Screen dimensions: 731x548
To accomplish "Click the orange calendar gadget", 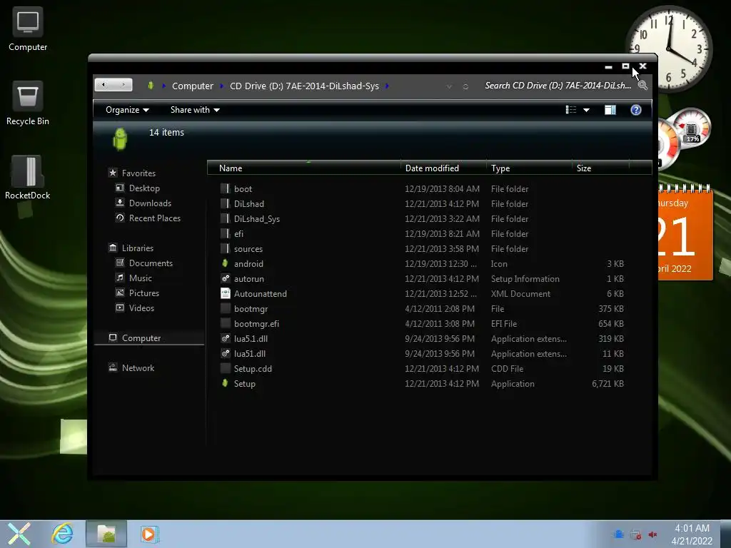I will pos(685,232).
